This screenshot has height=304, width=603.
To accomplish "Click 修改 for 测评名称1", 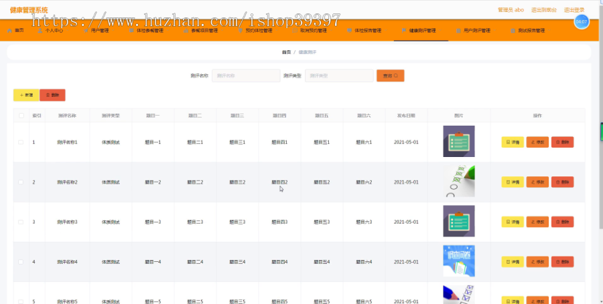I will click(x=537, y=142).
